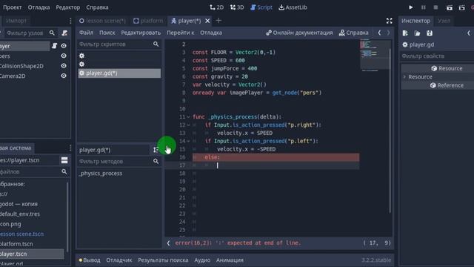This screenshot has width=474, height=267.
Task: Fold the if block at line 12
Action: coord(188,125)
